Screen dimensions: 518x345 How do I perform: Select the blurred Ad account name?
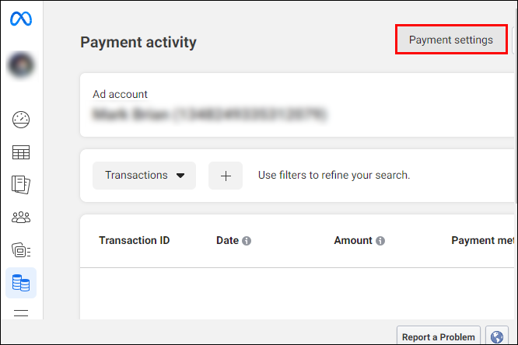[209, 114]
